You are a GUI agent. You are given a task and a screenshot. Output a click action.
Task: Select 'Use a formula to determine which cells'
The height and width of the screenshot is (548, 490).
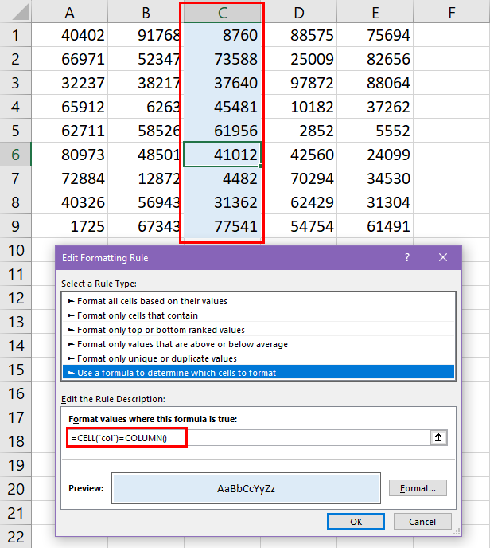click(259, 373)
